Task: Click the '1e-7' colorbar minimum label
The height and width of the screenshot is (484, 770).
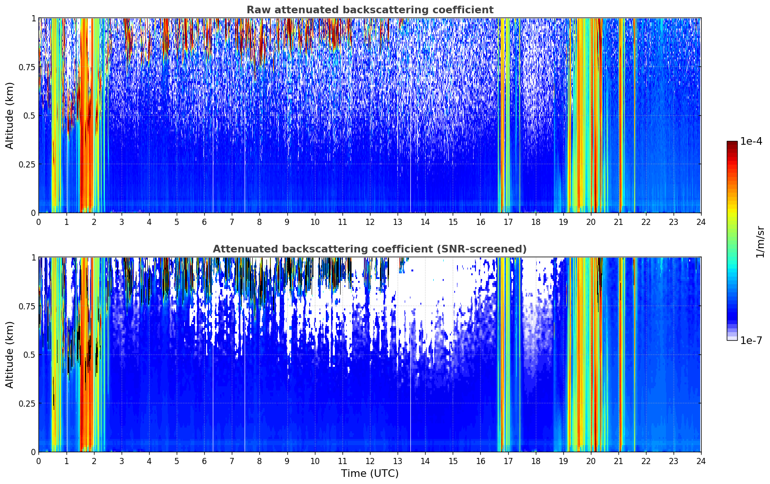Action: coord(751,340)
